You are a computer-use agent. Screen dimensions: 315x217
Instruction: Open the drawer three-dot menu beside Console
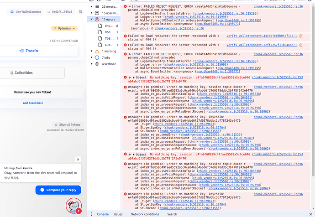[x=91, y=214]
